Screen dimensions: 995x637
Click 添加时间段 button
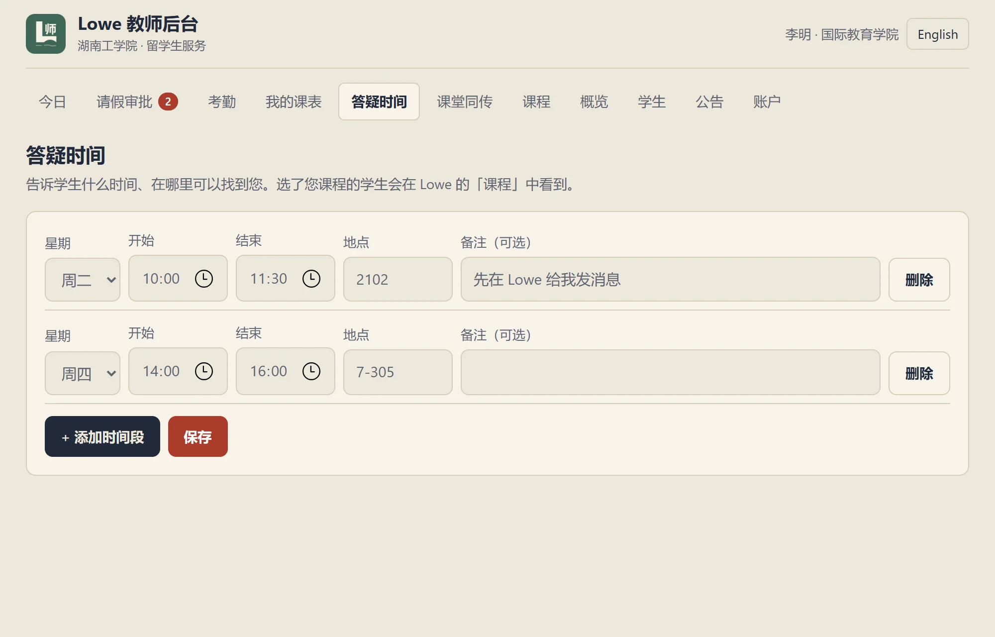[102, 436]
